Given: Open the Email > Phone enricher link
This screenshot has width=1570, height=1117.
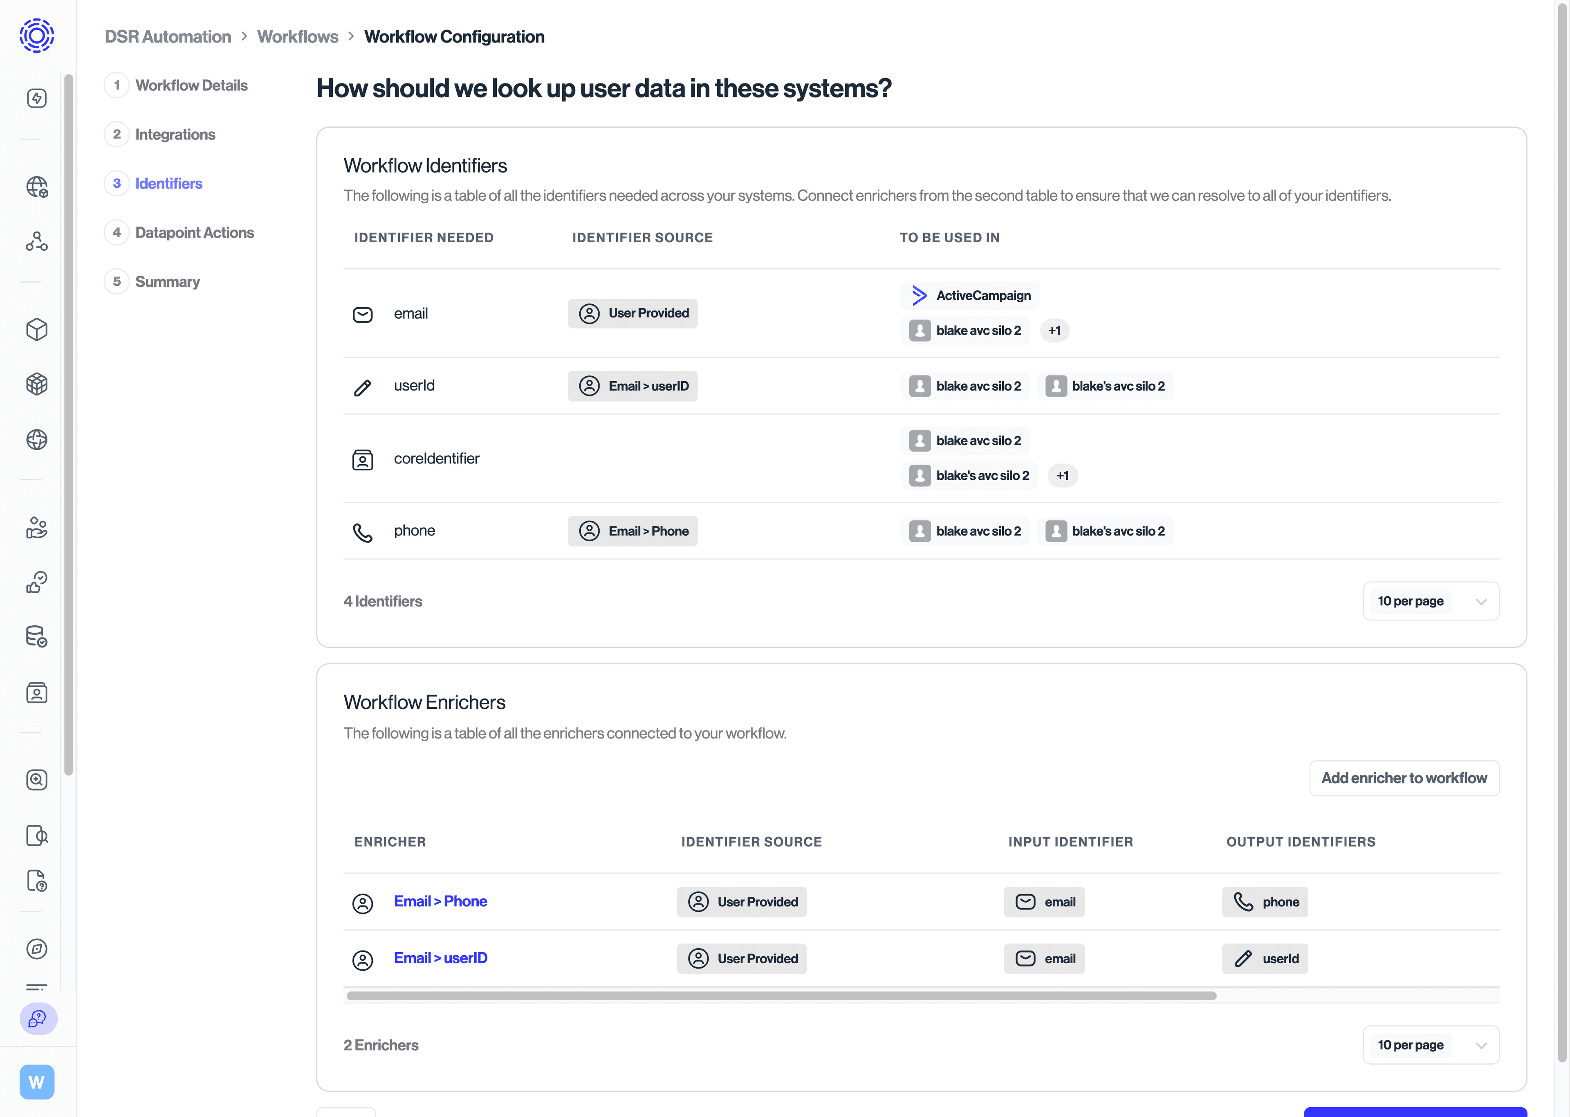Looking at the screenshot, I should click(440, 901).
